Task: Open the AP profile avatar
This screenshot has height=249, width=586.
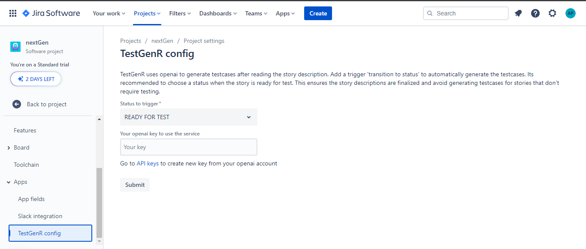Action: [x=570, y=13]
